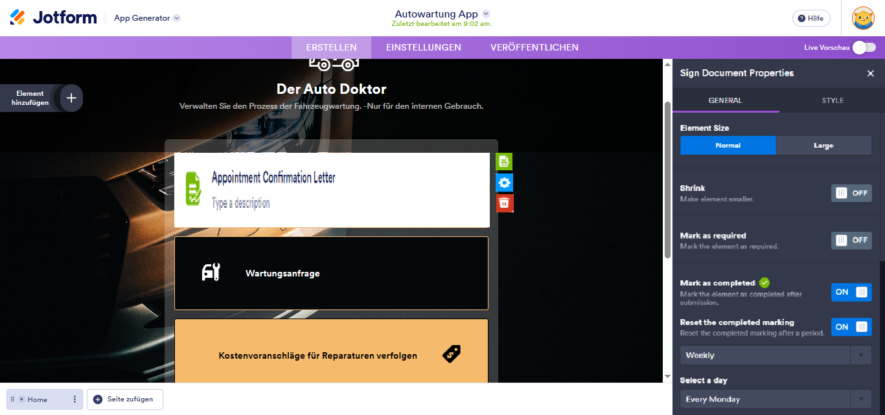885x415 pixels.
Task: Open the Wartungsanfrage form element
Action: coord(331,273)
